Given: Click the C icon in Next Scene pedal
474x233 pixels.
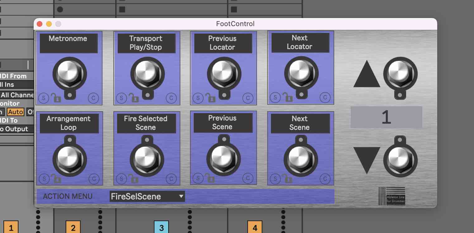Looking at the screenshot, I should [325, 179].
